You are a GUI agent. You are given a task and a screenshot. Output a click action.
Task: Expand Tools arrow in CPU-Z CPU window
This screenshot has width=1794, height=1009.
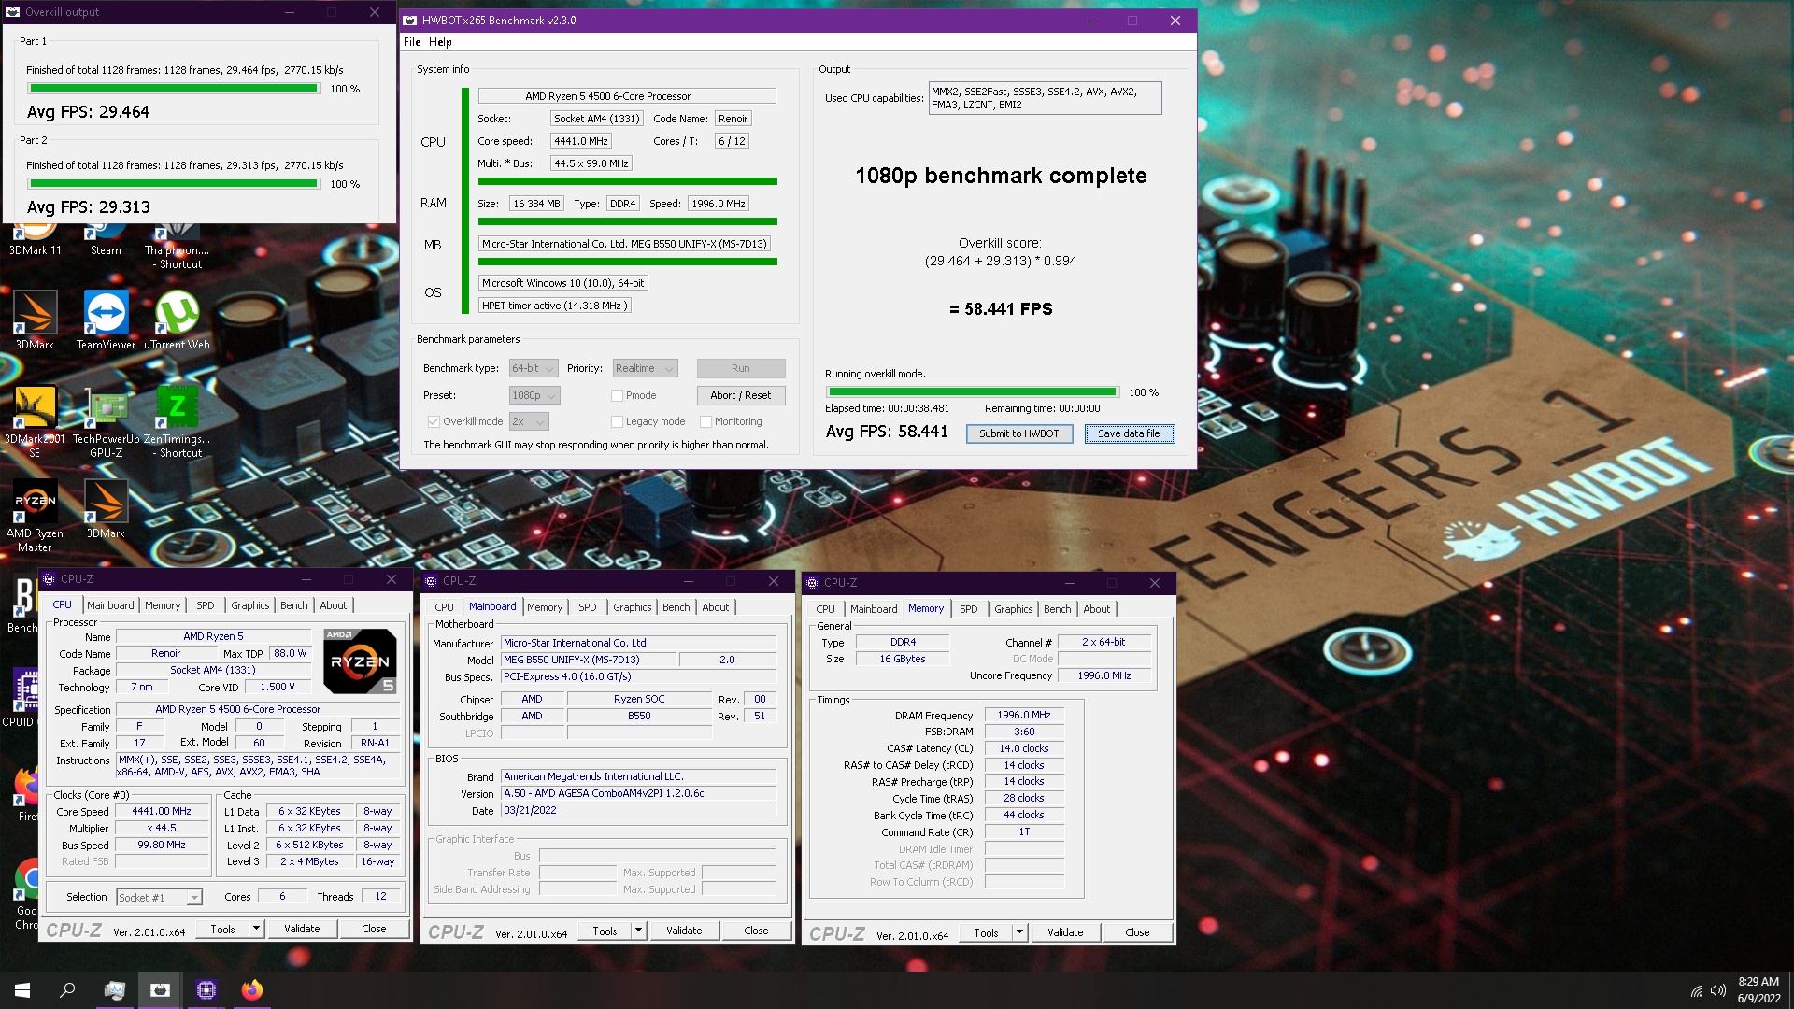pyautogui.click(x=256, y=929)
